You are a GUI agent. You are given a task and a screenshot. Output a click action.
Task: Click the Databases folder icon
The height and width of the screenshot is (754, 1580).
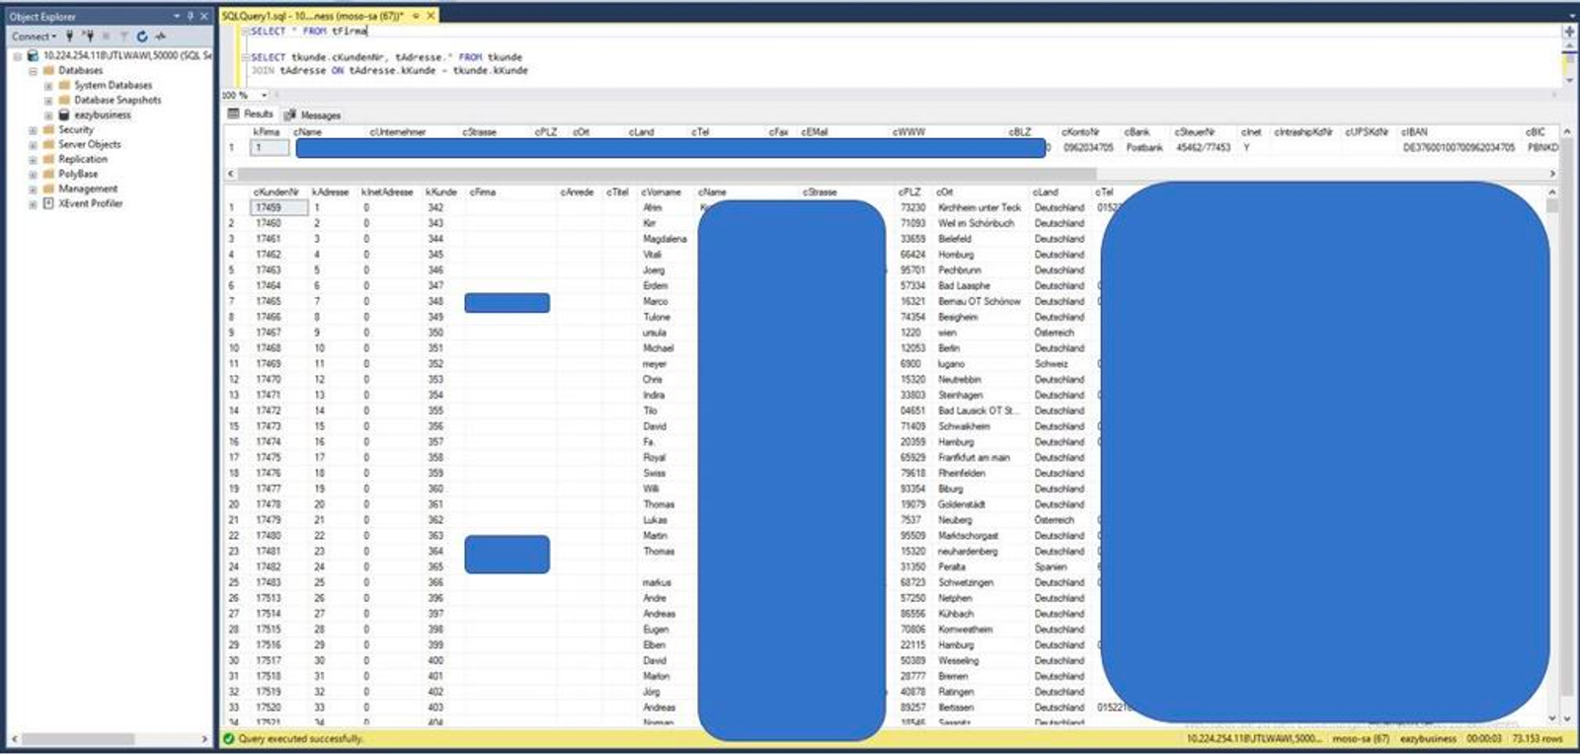click(x=48, y=71)
